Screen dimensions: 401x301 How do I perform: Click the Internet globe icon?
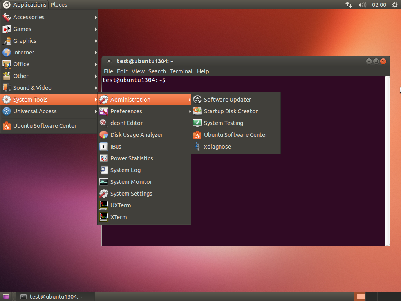click(x=7, y=53)
